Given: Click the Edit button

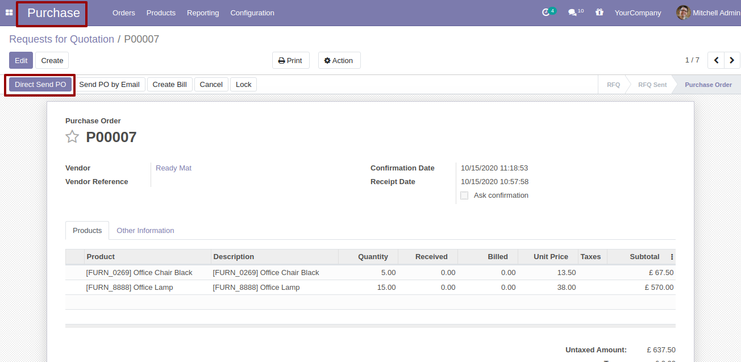Looking at the screenshot, I should (x=21, y=60).
